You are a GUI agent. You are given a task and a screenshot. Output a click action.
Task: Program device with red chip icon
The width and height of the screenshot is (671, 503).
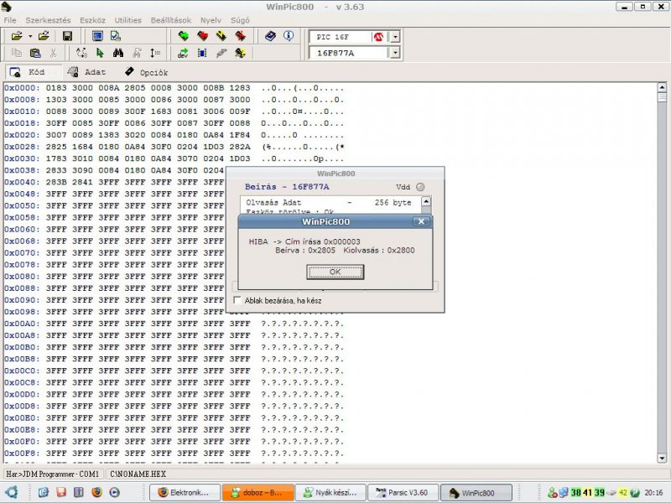pos(202,36)
